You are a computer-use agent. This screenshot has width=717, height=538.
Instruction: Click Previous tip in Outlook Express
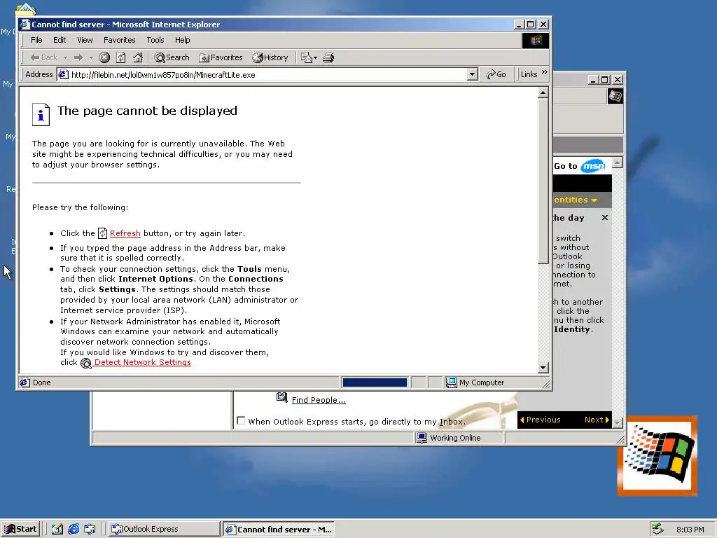click(x=540, y=420)
